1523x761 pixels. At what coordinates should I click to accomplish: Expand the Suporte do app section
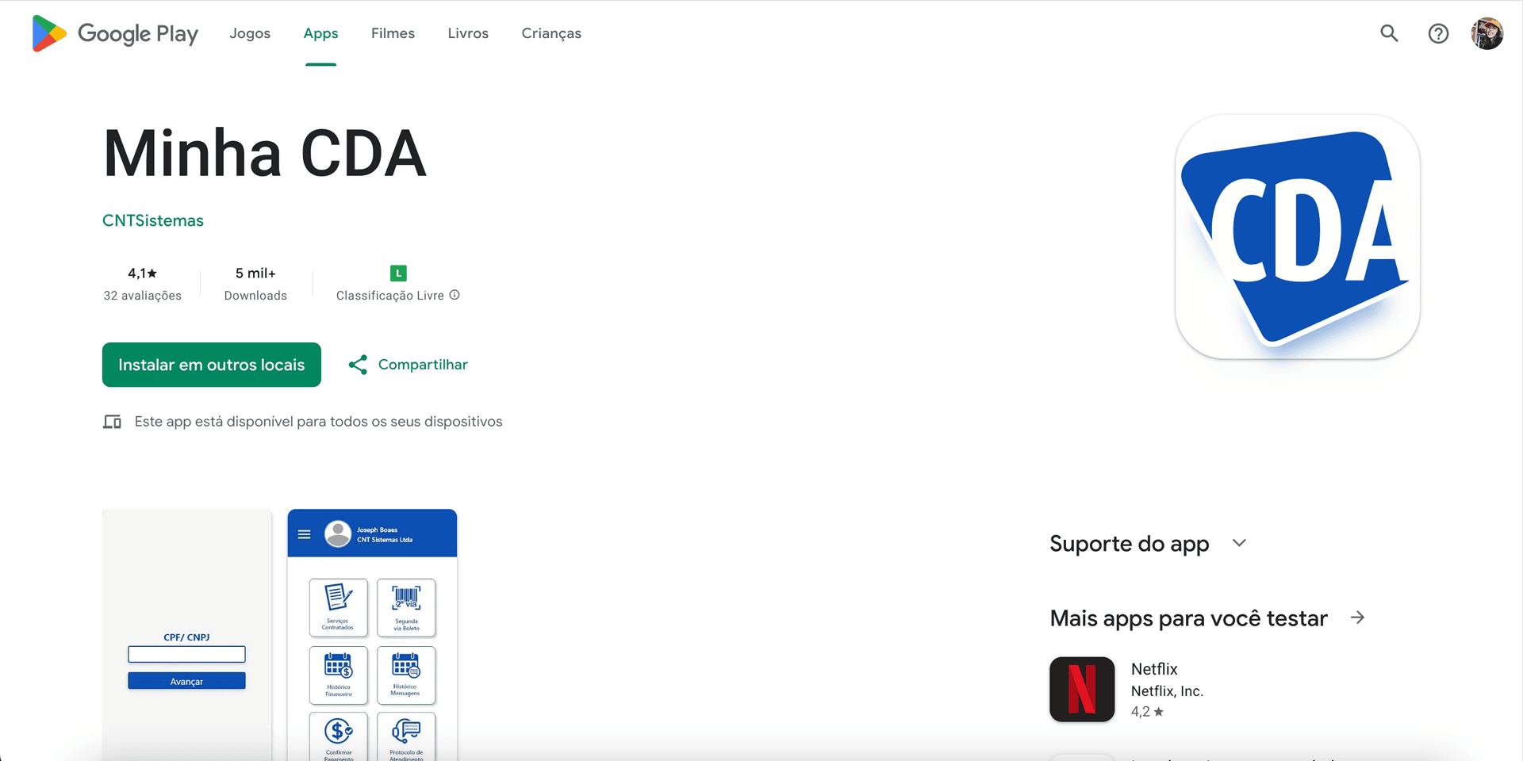pyautogui.click(x=1239, y=543)
